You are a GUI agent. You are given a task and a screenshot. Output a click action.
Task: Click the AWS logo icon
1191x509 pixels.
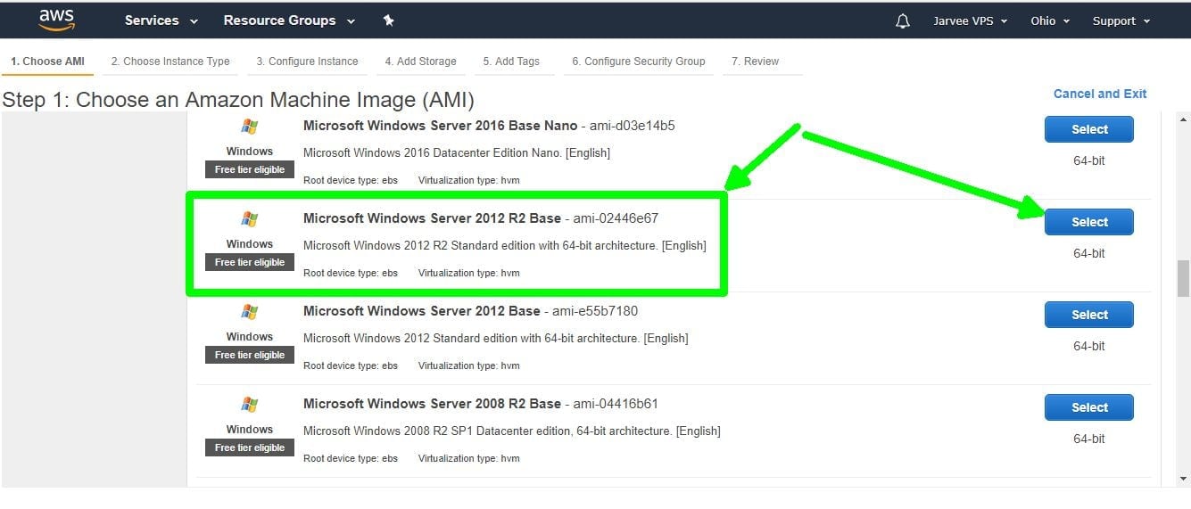tap(56, 21)
